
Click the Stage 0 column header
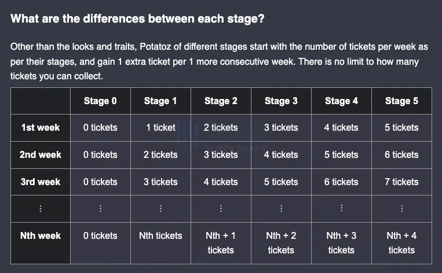pyautogui.click(x=100, y=101)
